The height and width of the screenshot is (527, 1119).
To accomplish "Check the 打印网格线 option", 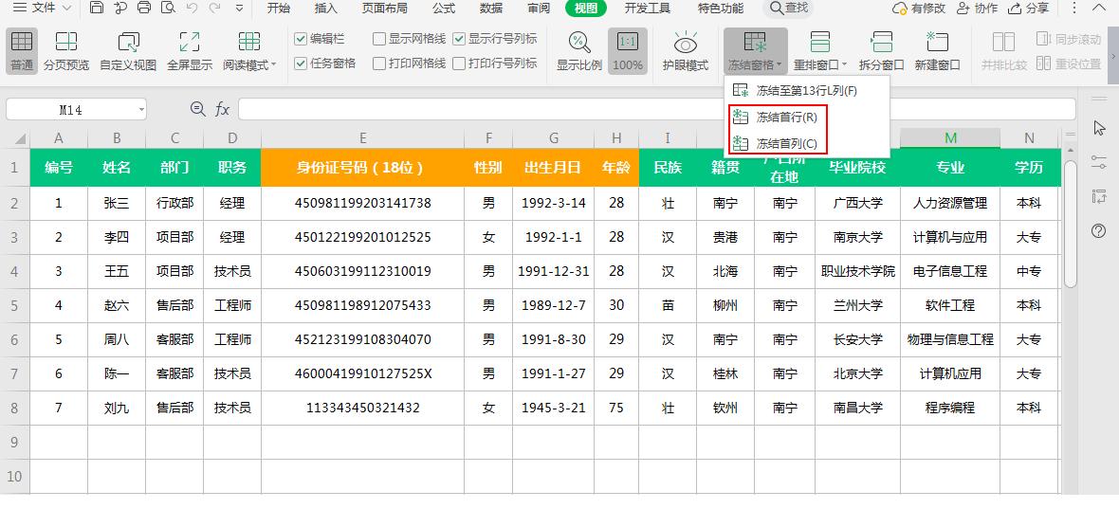I will coord(379,64).
